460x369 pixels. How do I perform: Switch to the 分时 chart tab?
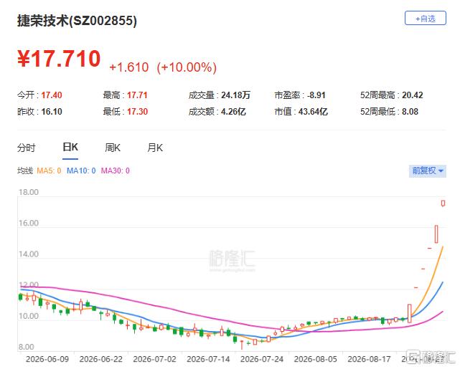(x=26, y=148)
